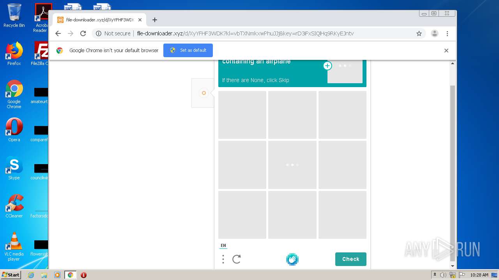This screenshot has width=499, height=280.
Task: Select the top-right captcha image tile
Action: tap(342, 115)
